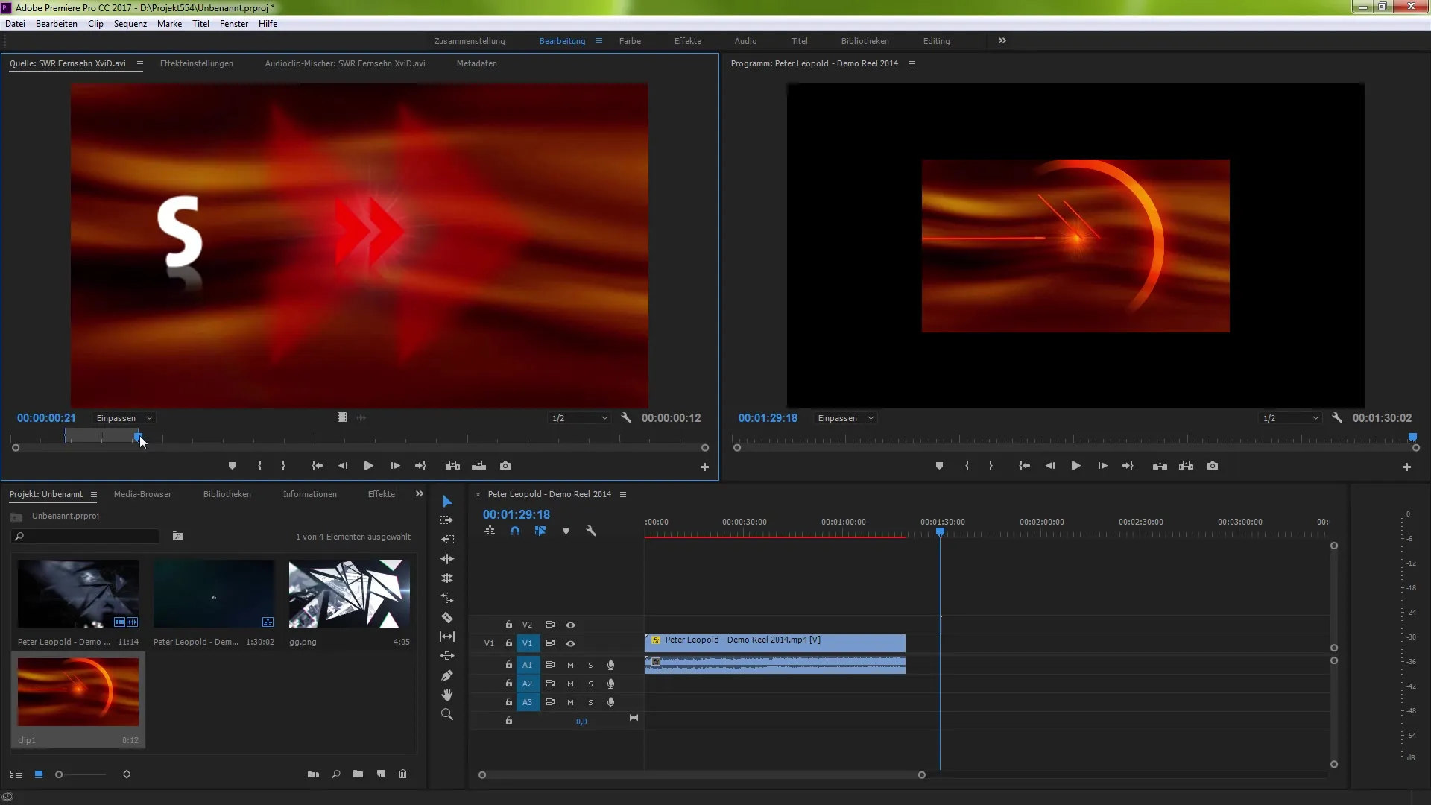
Task: Select the Pen tool
Action: (x=447, y=675)
